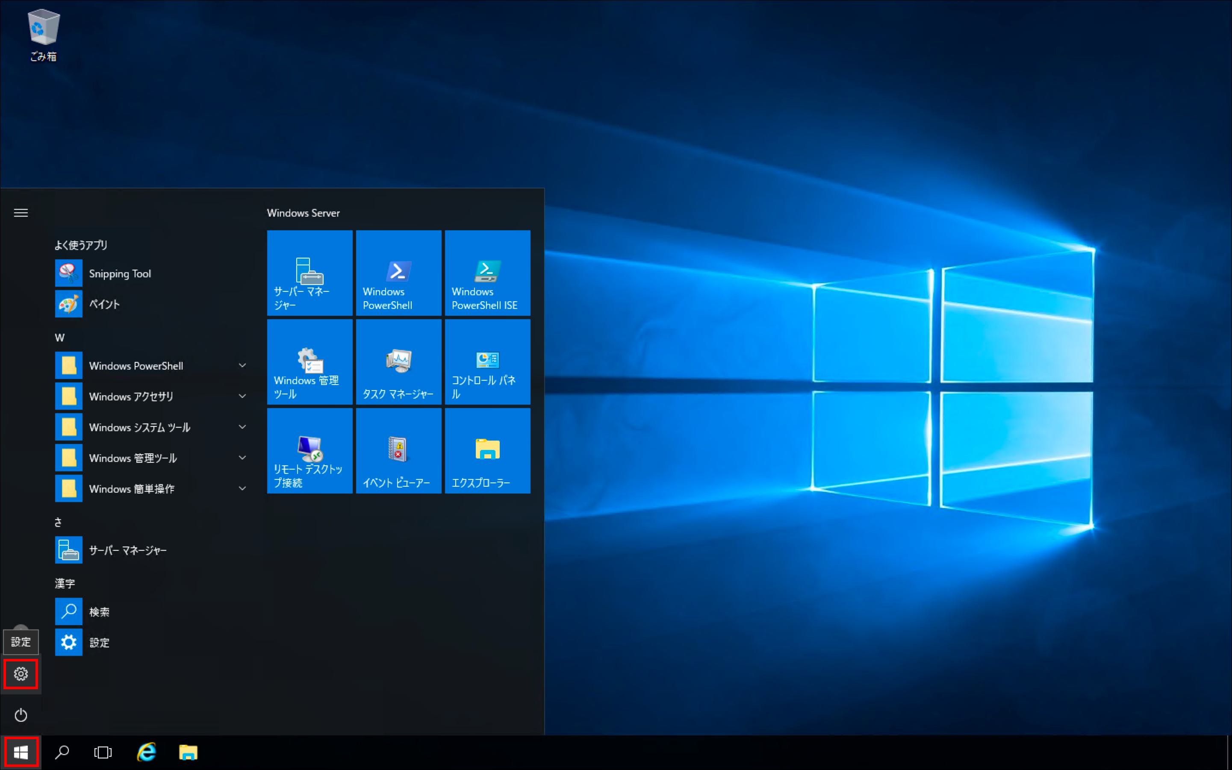Open the タスク マネージャー tile

(399, 362)
